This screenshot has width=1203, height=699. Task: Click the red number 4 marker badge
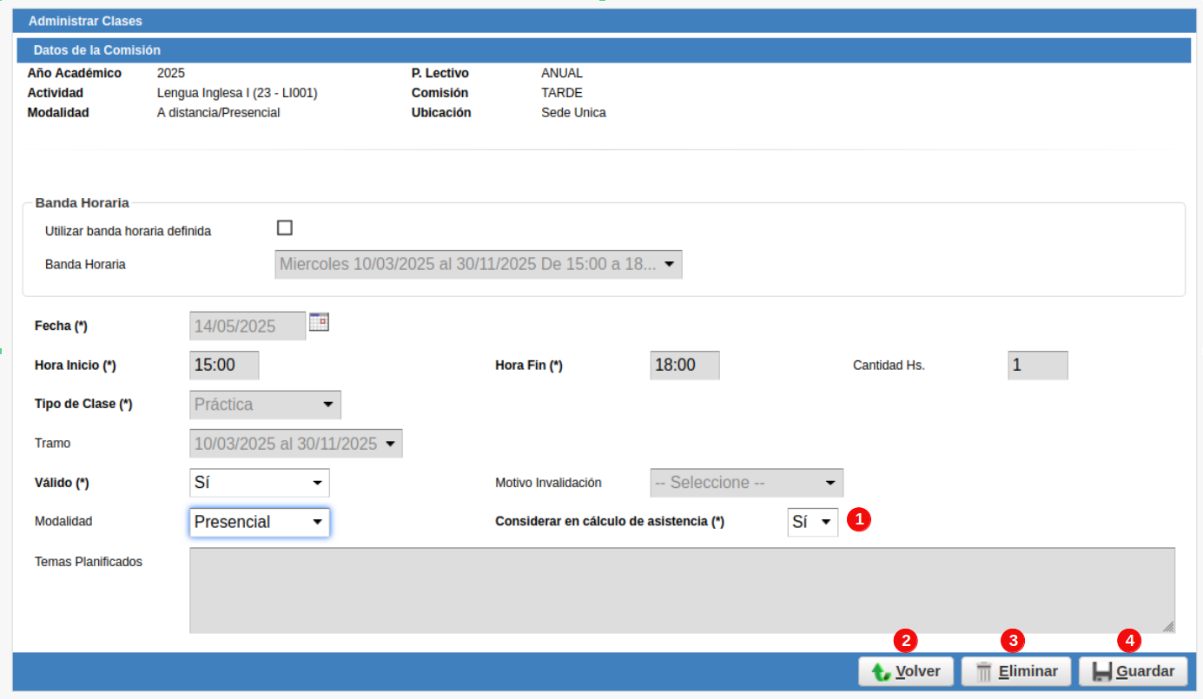tap(1128, 641)
